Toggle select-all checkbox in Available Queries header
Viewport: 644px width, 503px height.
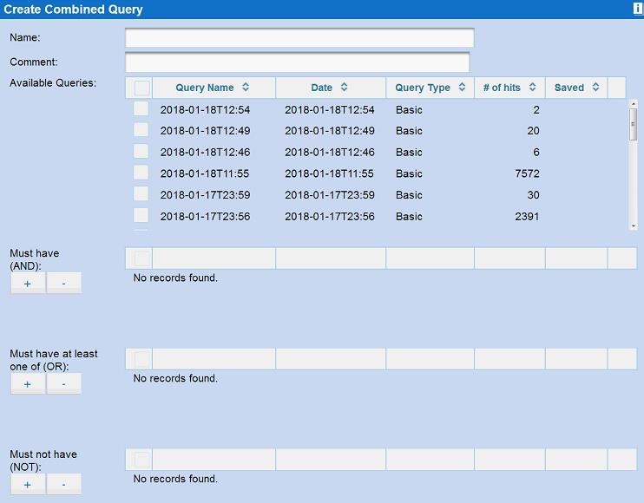tap(141, 88)
